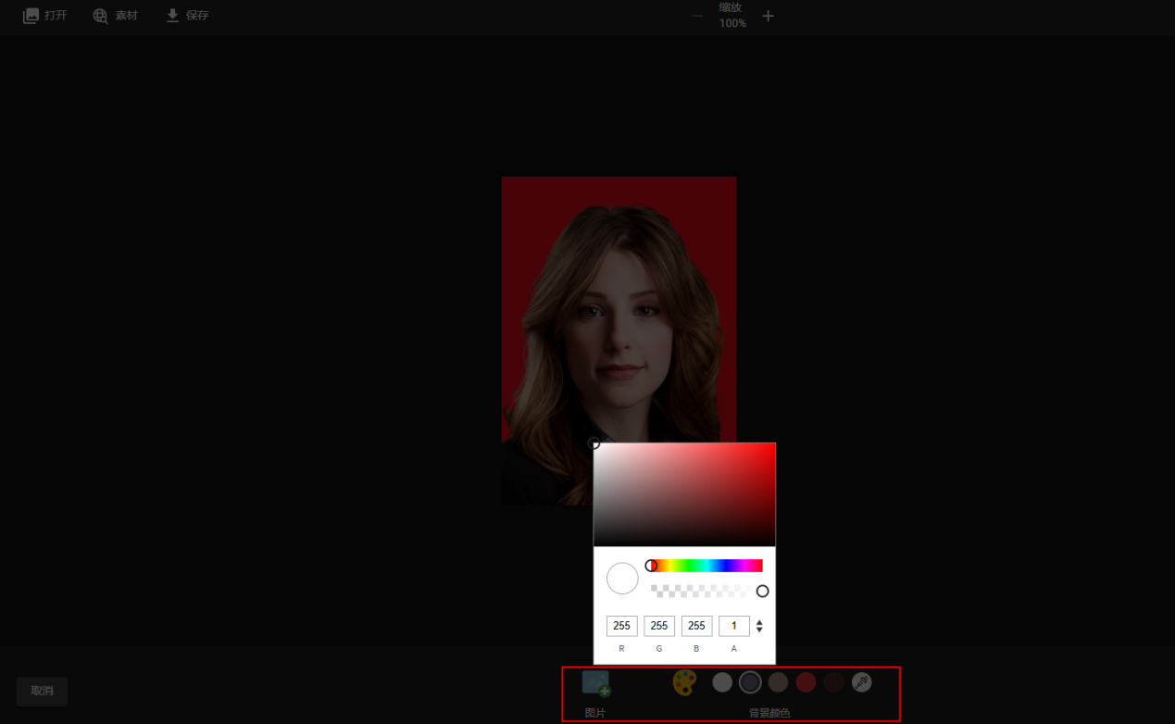Choose the pinkish-gray background swatch

tap(778, 682)
